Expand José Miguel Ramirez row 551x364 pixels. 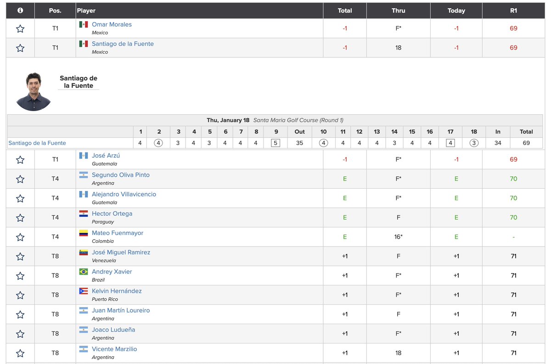121,252
